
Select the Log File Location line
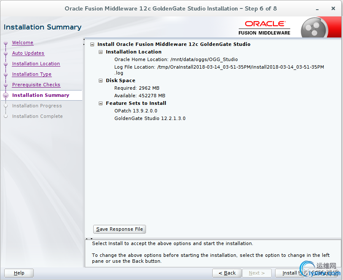(x=219, y=70)
